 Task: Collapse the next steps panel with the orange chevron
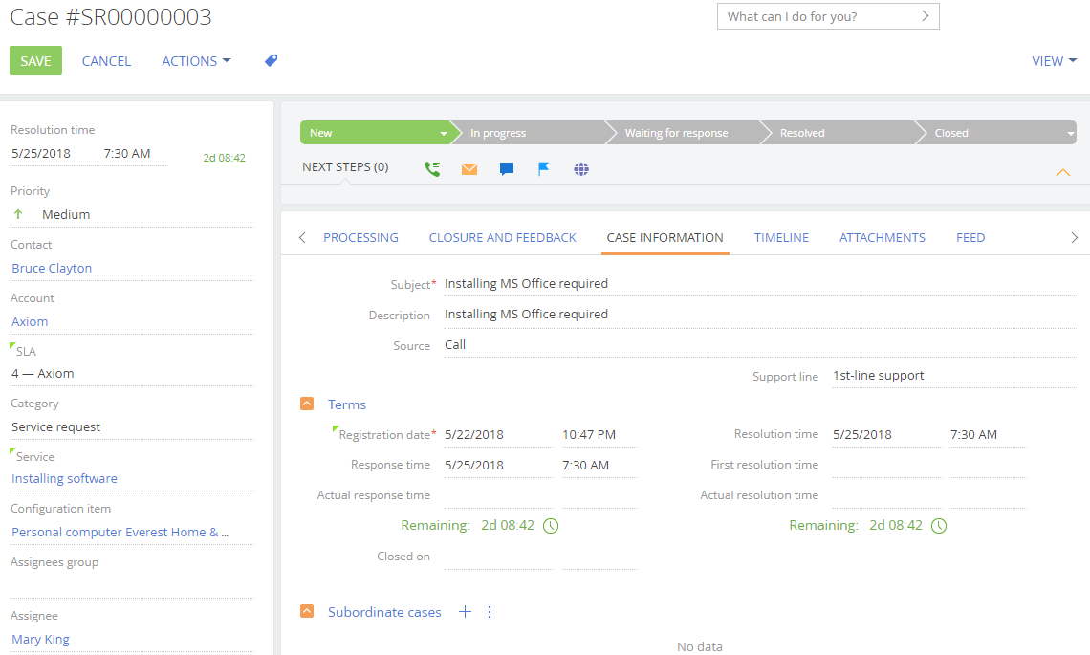(x=1062, y=173)
